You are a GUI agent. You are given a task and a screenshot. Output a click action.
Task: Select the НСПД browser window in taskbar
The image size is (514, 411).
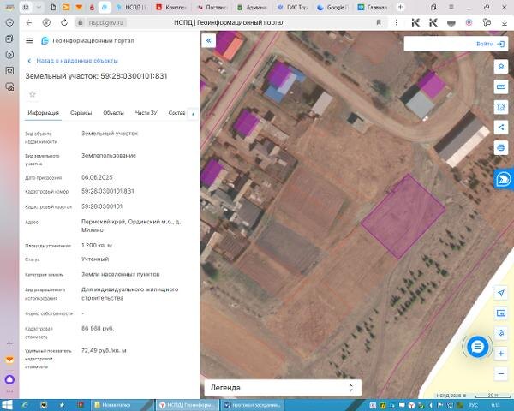pyautogui.click(x=187, y=405)
